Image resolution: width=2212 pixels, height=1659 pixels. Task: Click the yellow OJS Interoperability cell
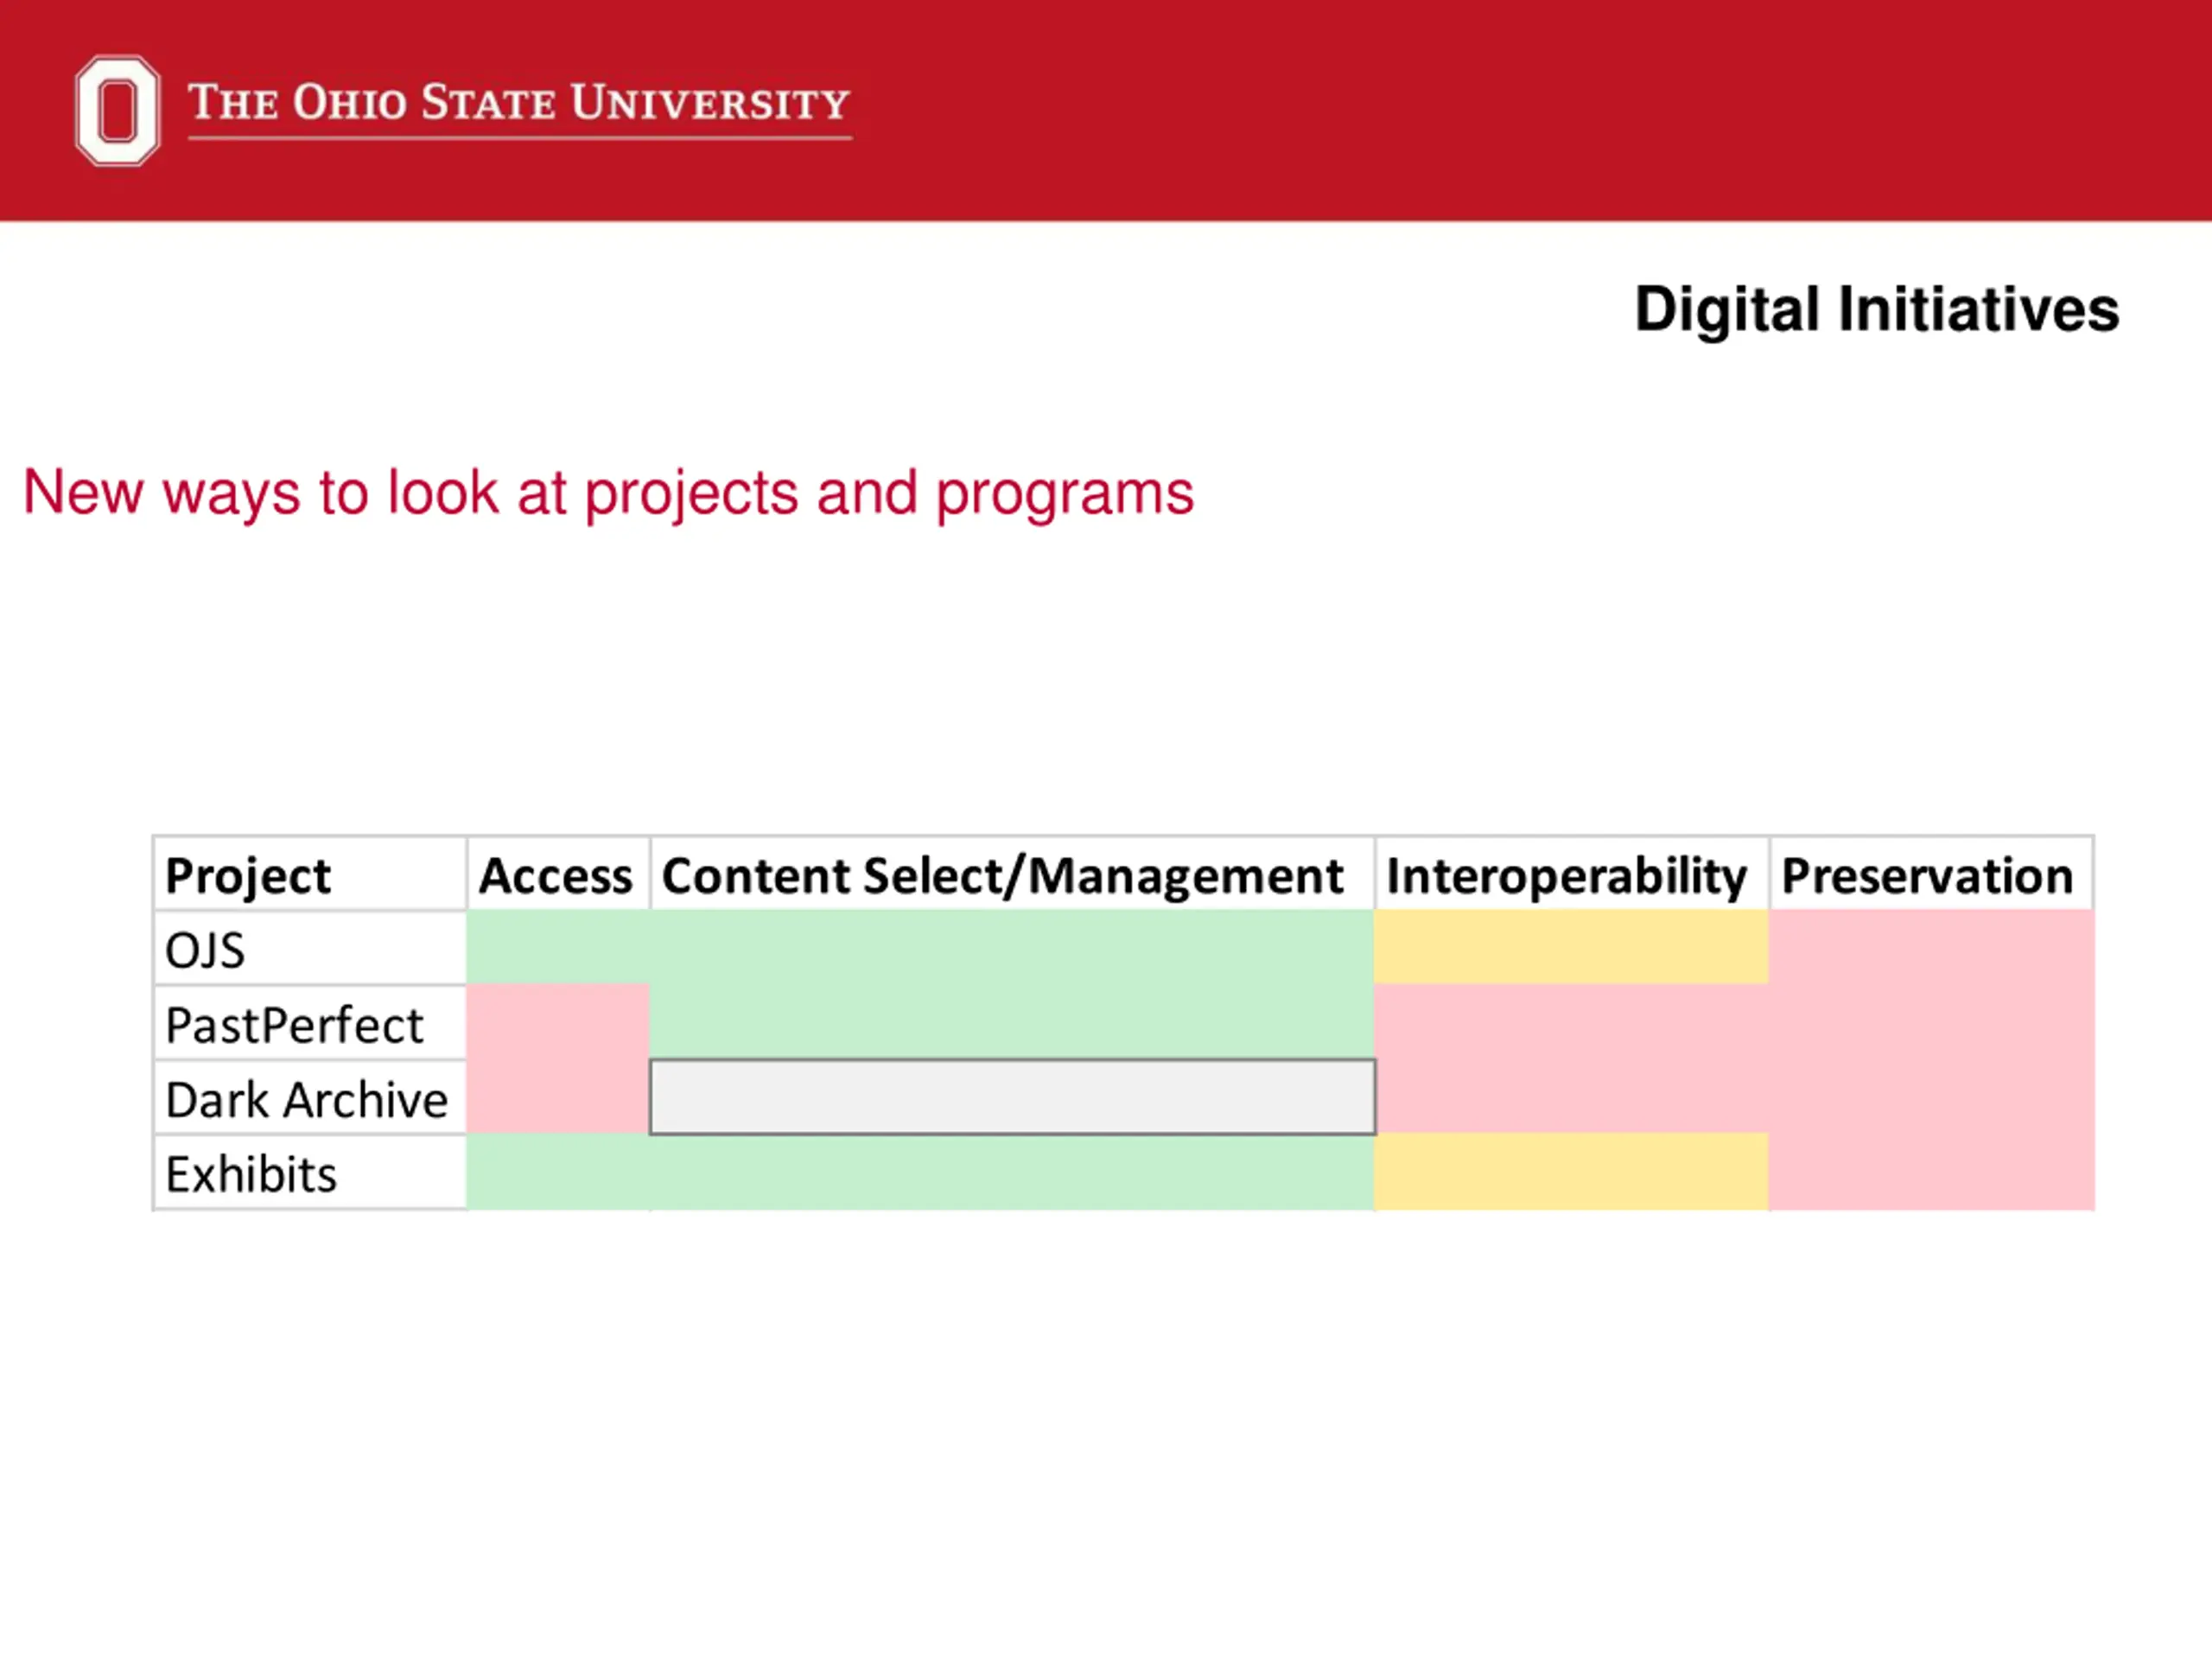click(1572, 947)
